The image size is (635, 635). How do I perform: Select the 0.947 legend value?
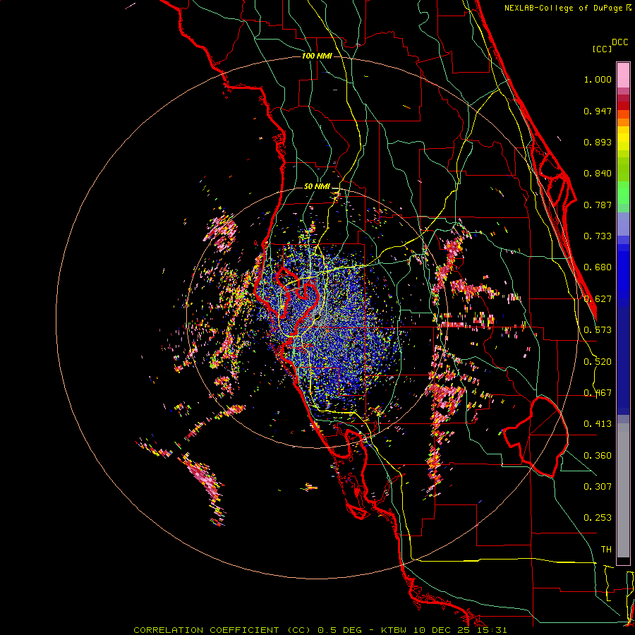click(x=598, y=111)
